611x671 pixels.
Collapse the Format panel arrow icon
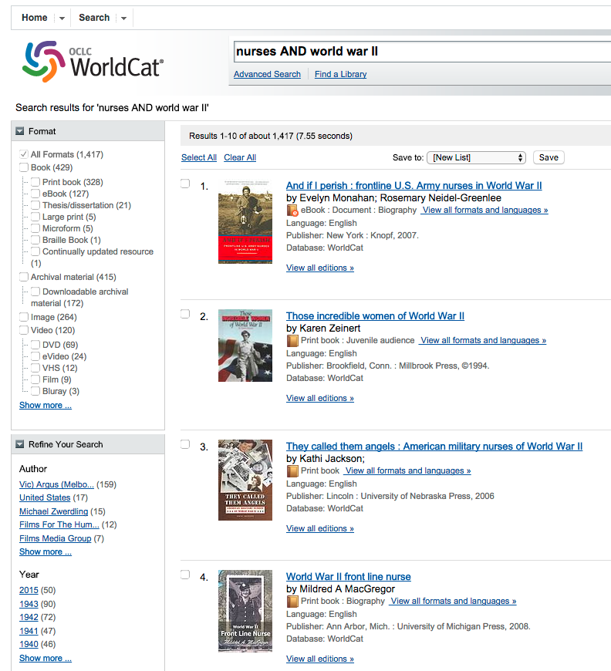pos(20,131)
